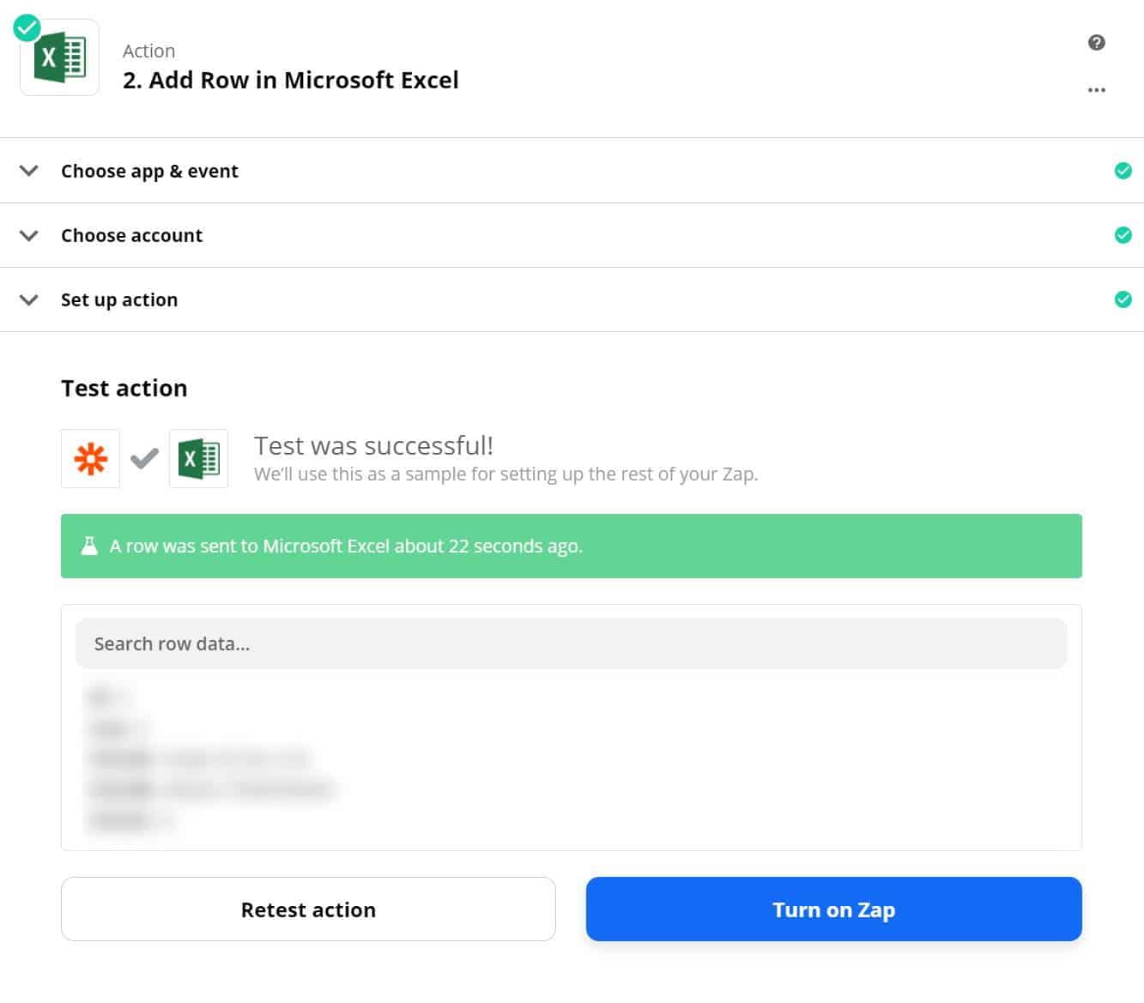This screenshot has height=1003, width=1144.
Task: Click the orange Zapier asterisk icon
Action: (x=90, y=458)
